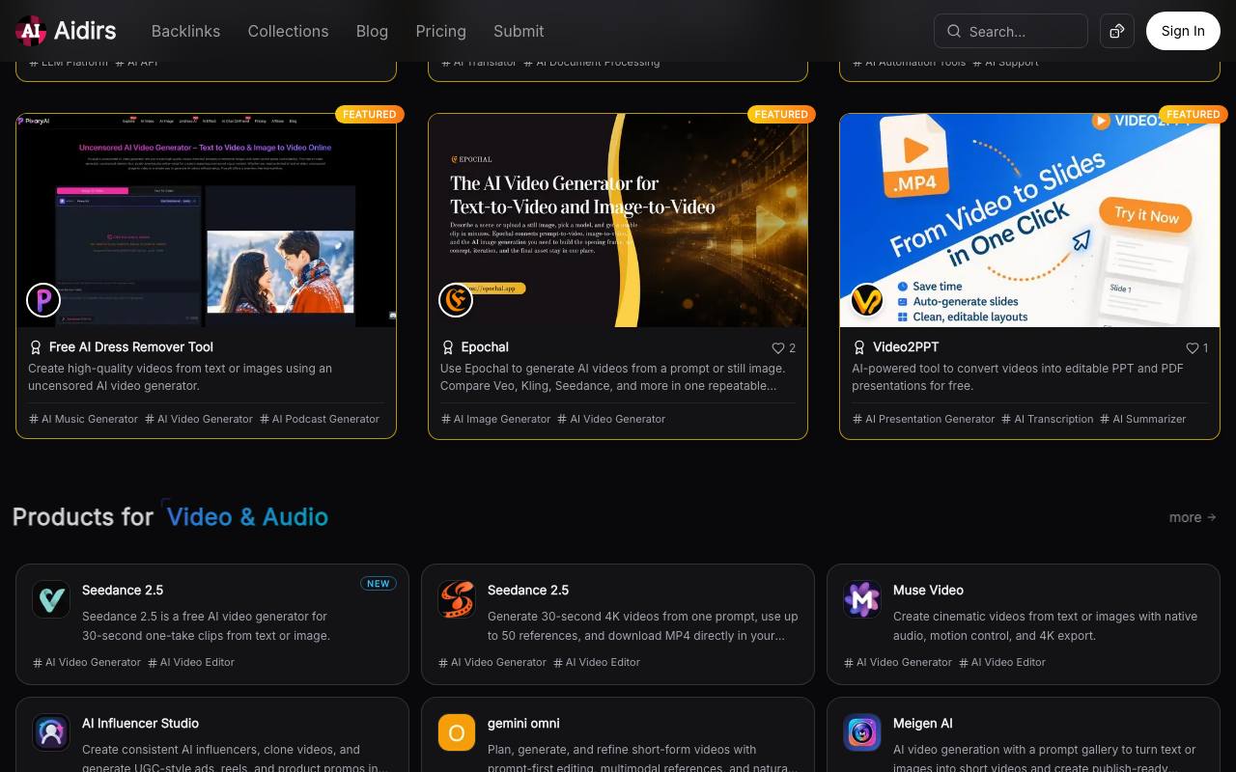The width and height of the screenshot is (1236, 772).
Task: Focus the Search input field
Action: (1011, 31)
